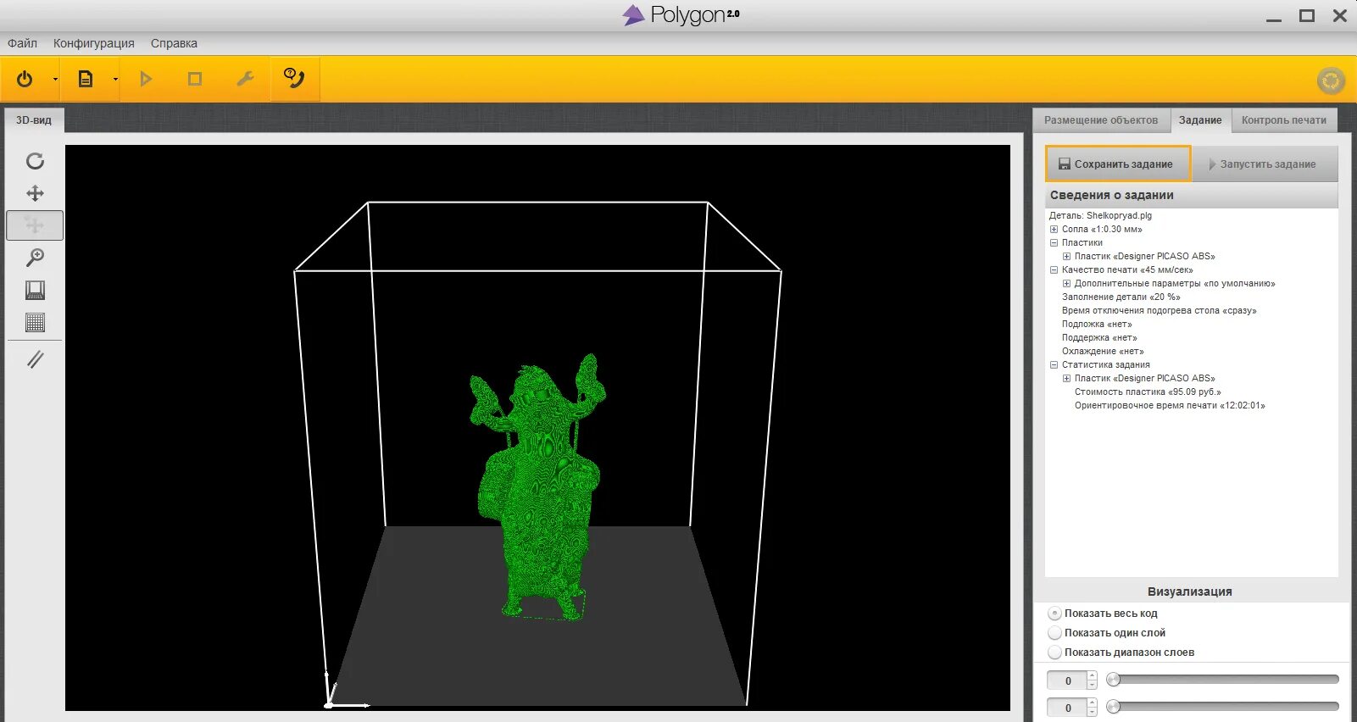Click the lower layer slider handle
The image size is (1357, 722).
1114,707
